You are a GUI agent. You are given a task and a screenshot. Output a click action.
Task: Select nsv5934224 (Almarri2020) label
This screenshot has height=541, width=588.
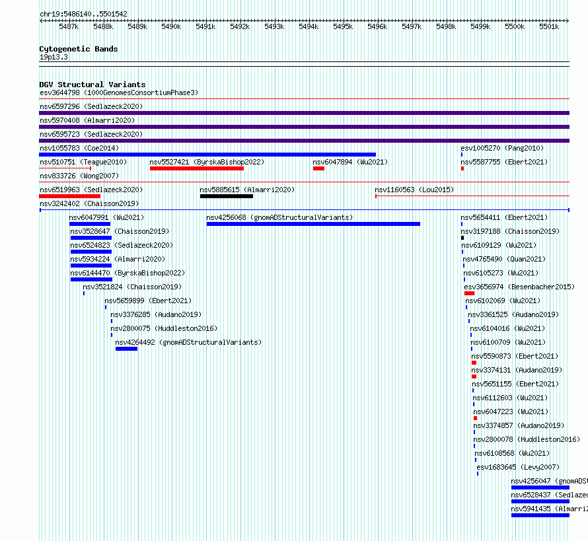[118, 259]
